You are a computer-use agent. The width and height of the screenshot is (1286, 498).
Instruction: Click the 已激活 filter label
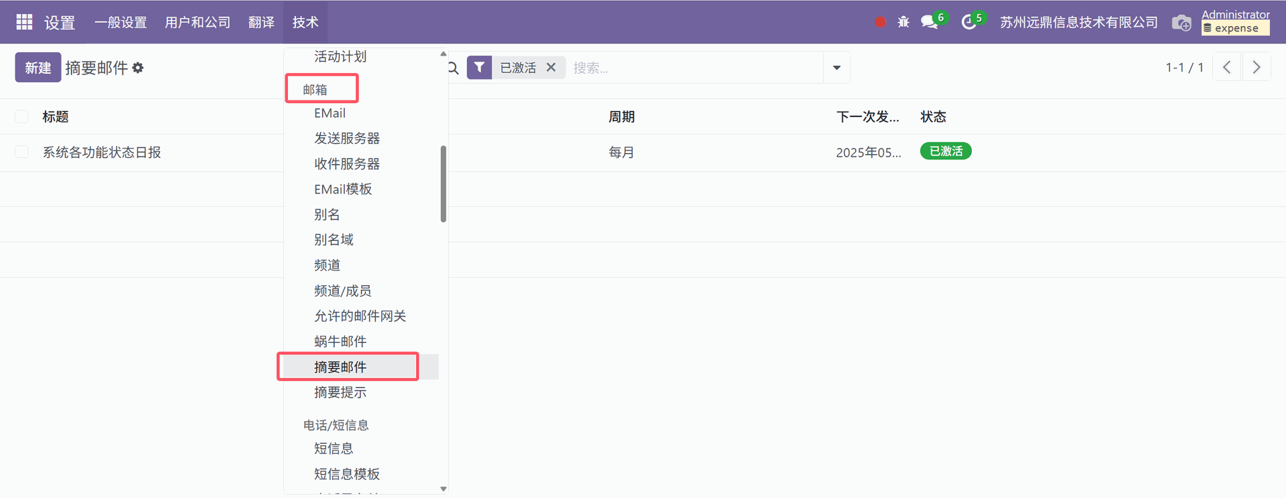coord(518,68)
